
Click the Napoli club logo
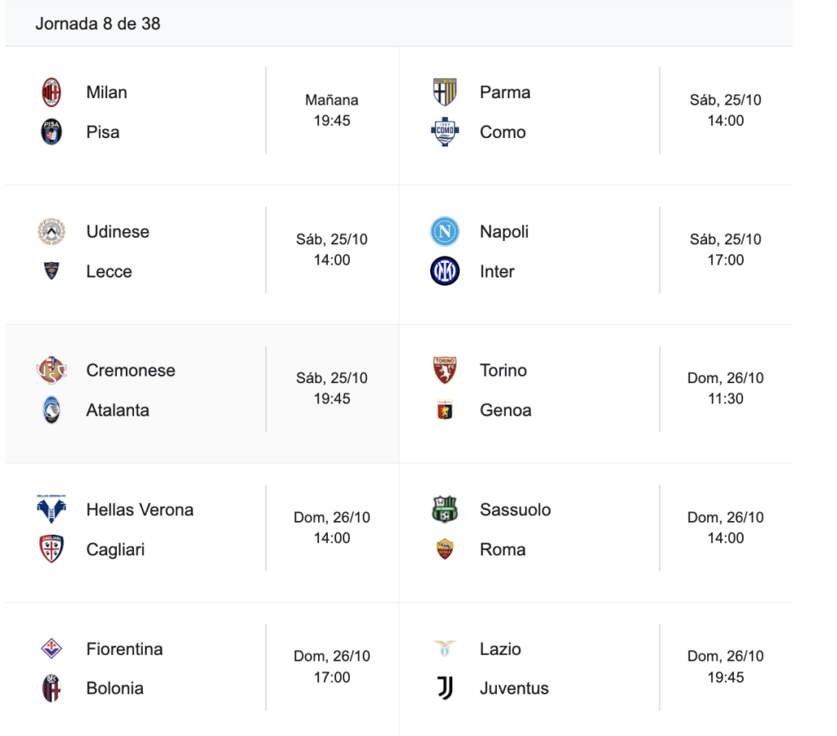(x=445, y=232)
